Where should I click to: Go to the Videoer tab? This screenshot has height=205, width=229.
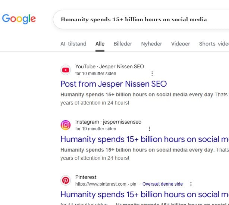(x=181, y=44)
